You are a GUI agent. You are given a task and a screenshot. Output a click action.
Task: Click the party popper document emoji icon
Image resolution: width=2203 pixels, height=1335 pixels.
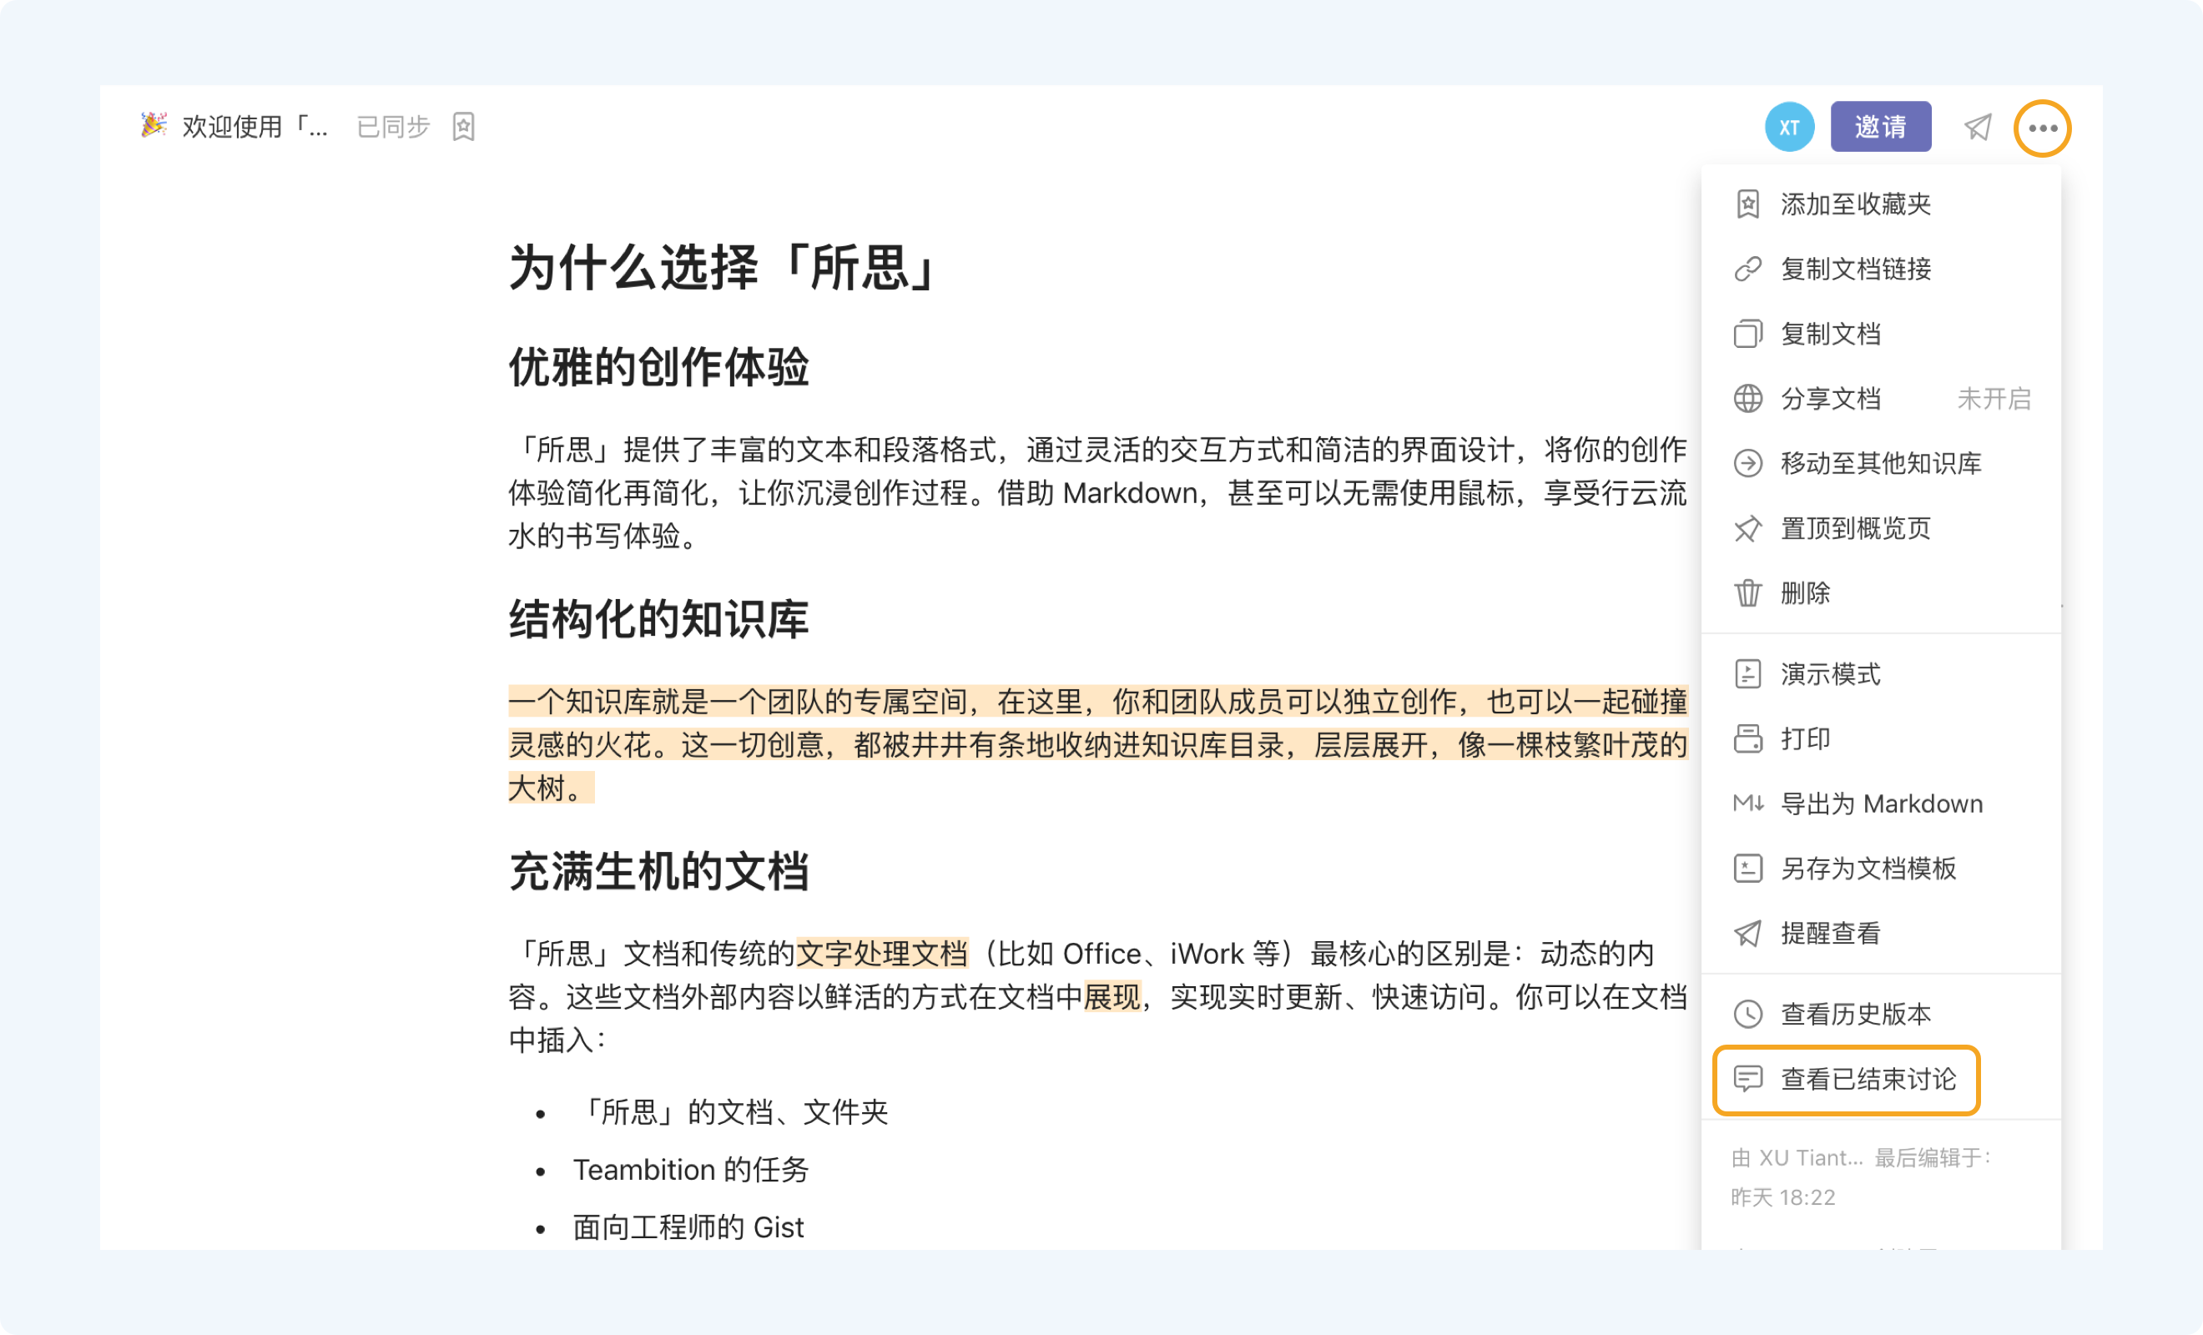click(154, 126)
